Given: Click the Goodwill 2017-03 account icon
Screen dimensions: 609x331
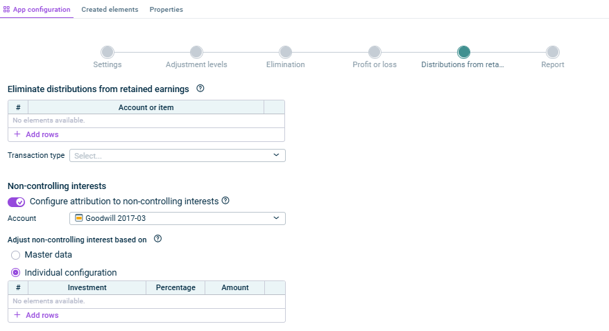Looking at the screenshot, I should click(79, 218).
